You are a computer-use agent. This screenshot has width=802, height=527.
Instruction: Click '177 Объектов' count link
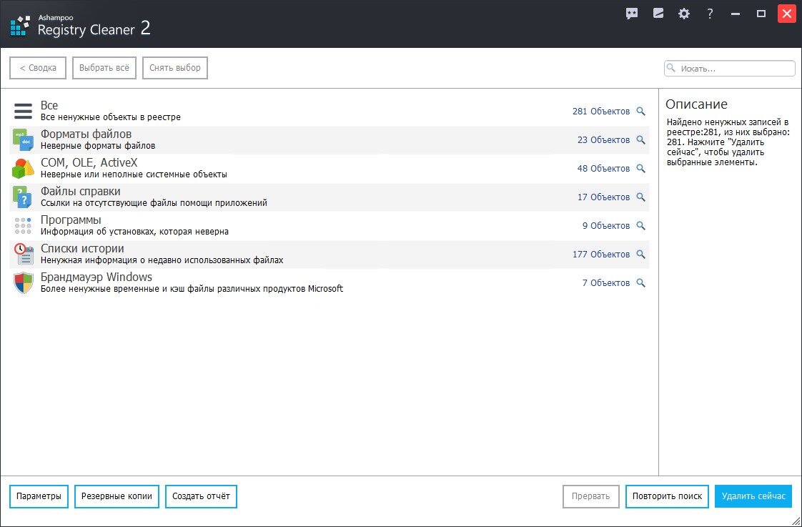click(601, 255)
